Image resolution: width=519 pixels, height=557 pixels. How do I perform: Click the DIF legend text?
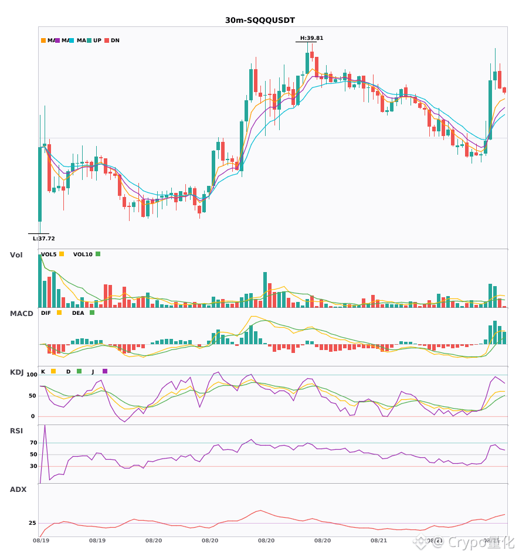(46, 313)
